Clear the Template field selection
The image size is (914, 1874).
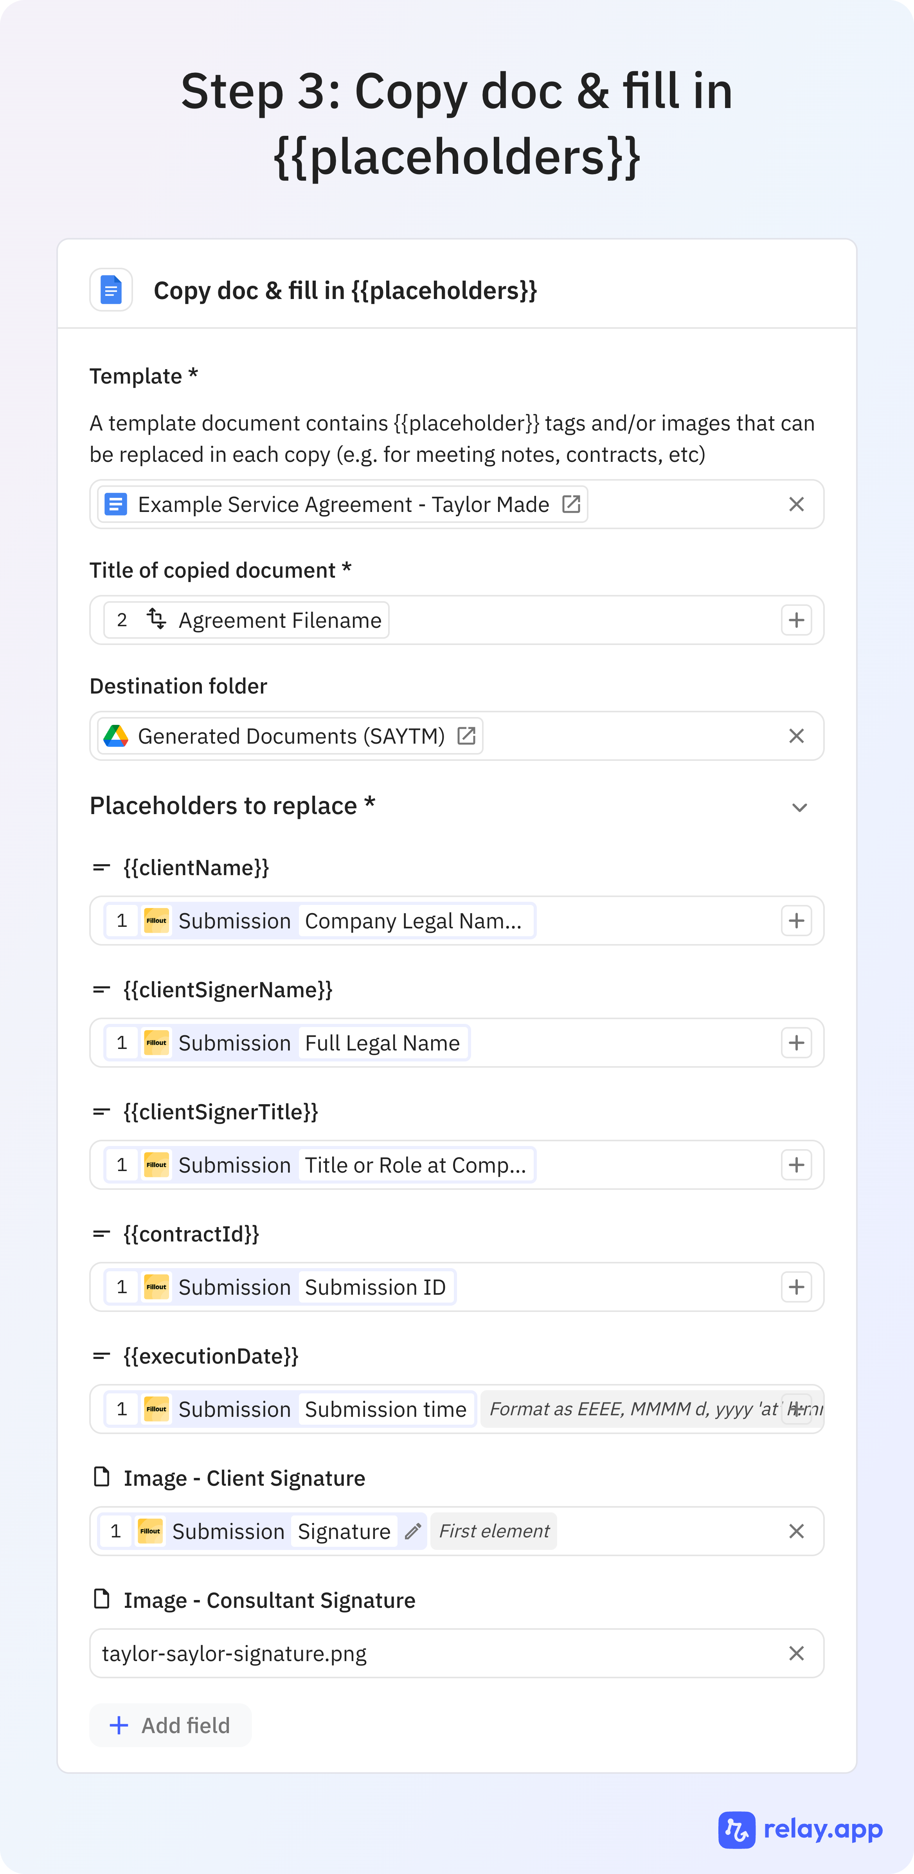tap(796, 504)
